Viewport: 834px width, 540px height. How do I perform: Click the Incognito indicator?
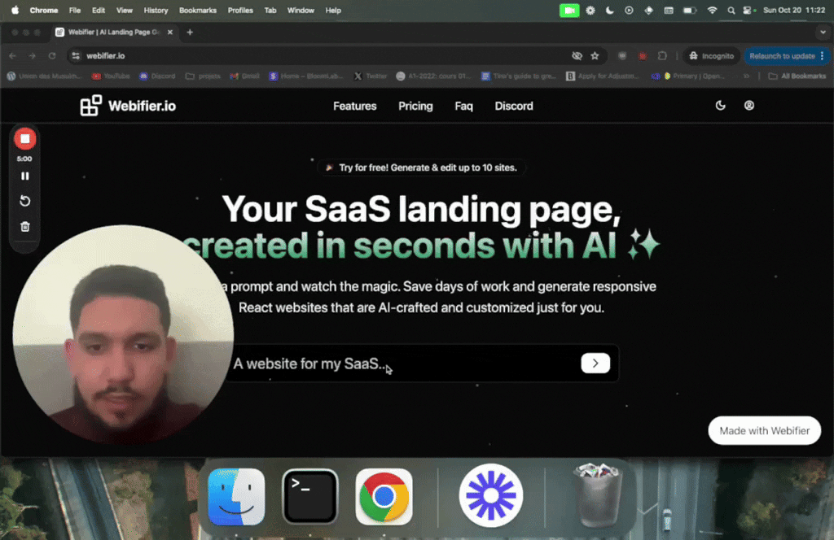tap(711, 56)
